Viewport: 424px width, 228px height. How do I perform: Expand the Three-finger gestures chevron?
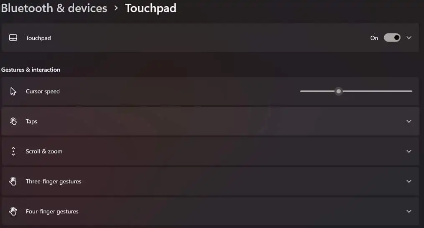pyautogui.click(x=409, y=181)
